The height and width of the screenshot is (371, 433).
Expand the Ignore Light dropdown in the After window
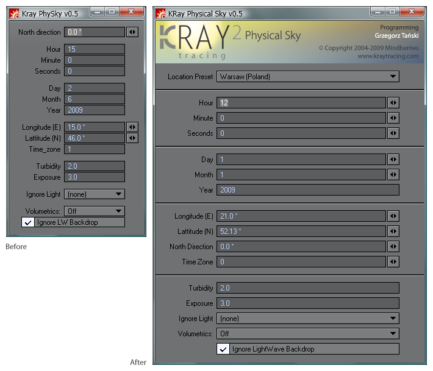click(308, 319)
